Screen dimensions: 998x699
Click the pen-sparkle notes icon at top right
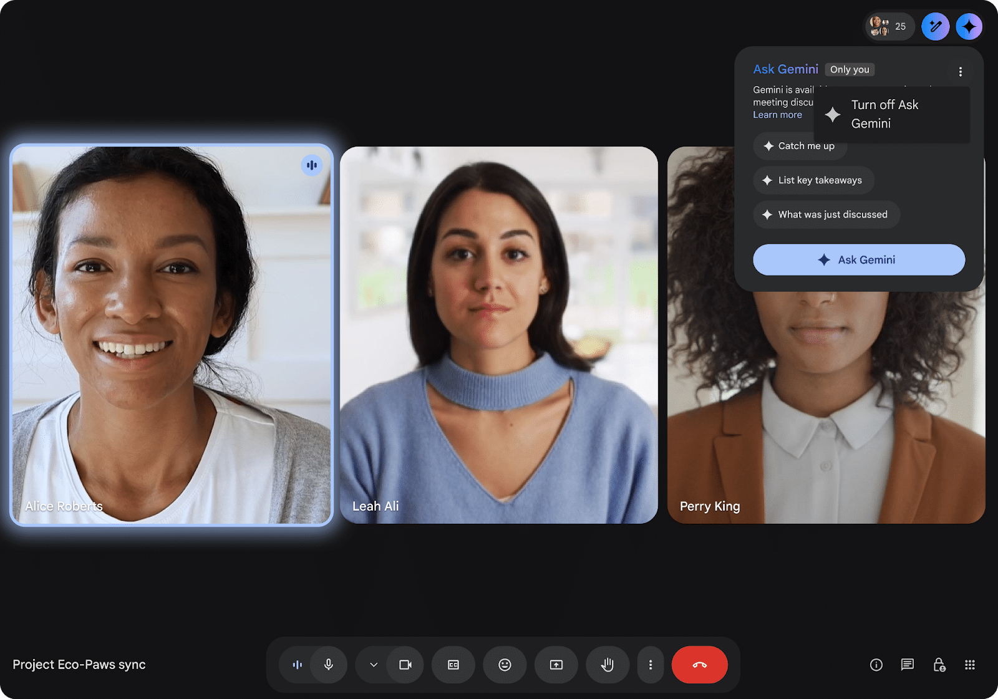pyautogui.click(x=935, y=27)
